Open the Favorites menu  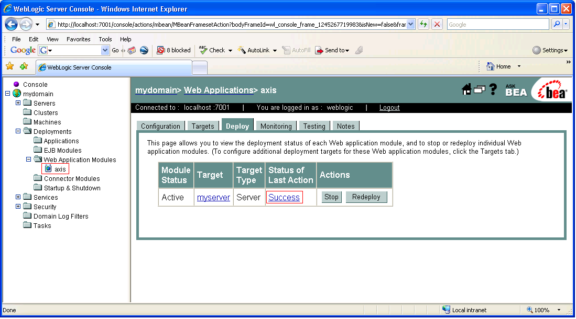[78, 39]
